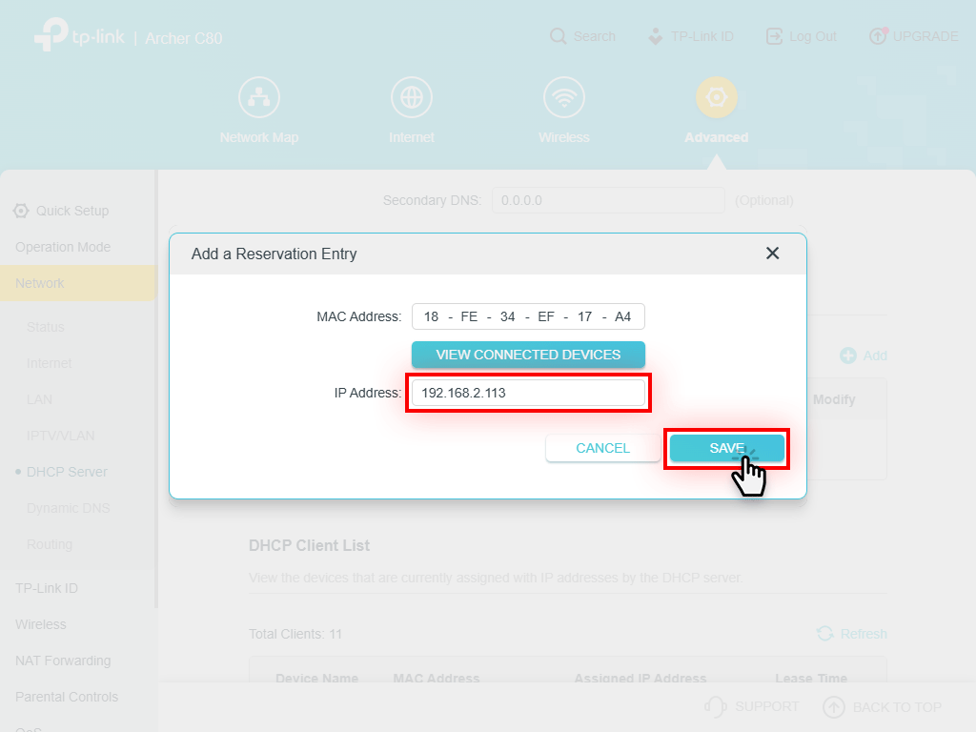Image resolution: width=976 pixels, height=732 pixels.
Task: Cancel the reservation dialog
Action: [602, 448]
